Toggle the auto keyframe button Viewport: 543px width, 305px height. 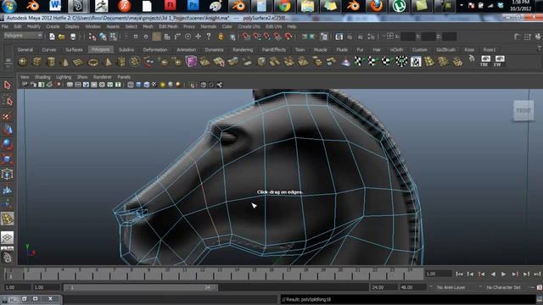coord(540,287)
